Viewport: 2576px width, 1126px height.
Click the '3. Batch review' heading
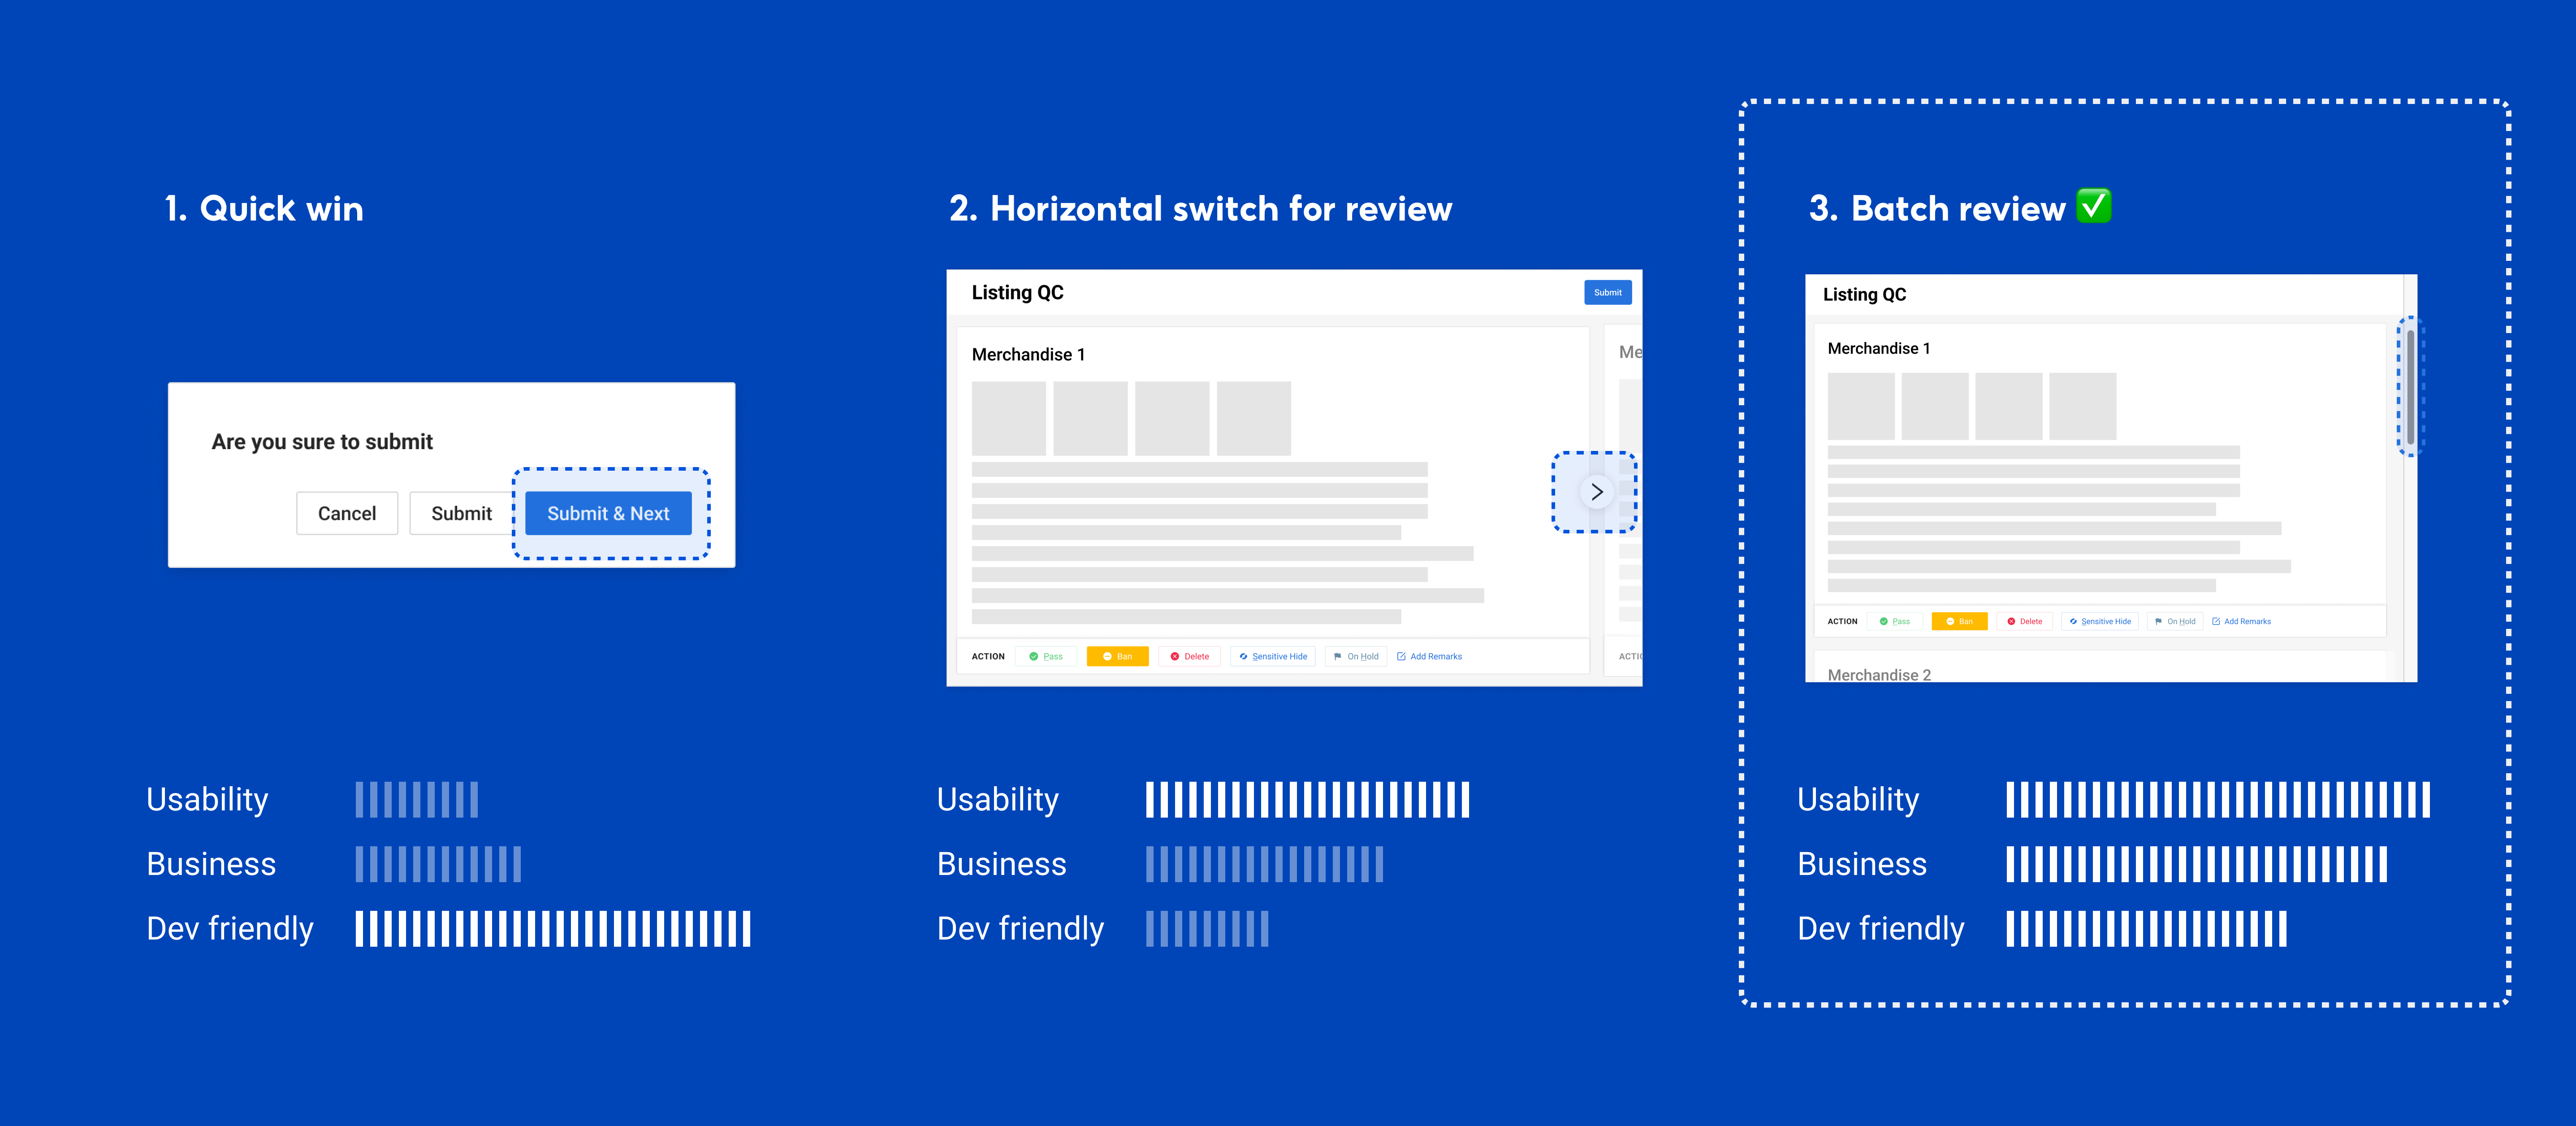pyautogui.click(x=1937, y=209)
